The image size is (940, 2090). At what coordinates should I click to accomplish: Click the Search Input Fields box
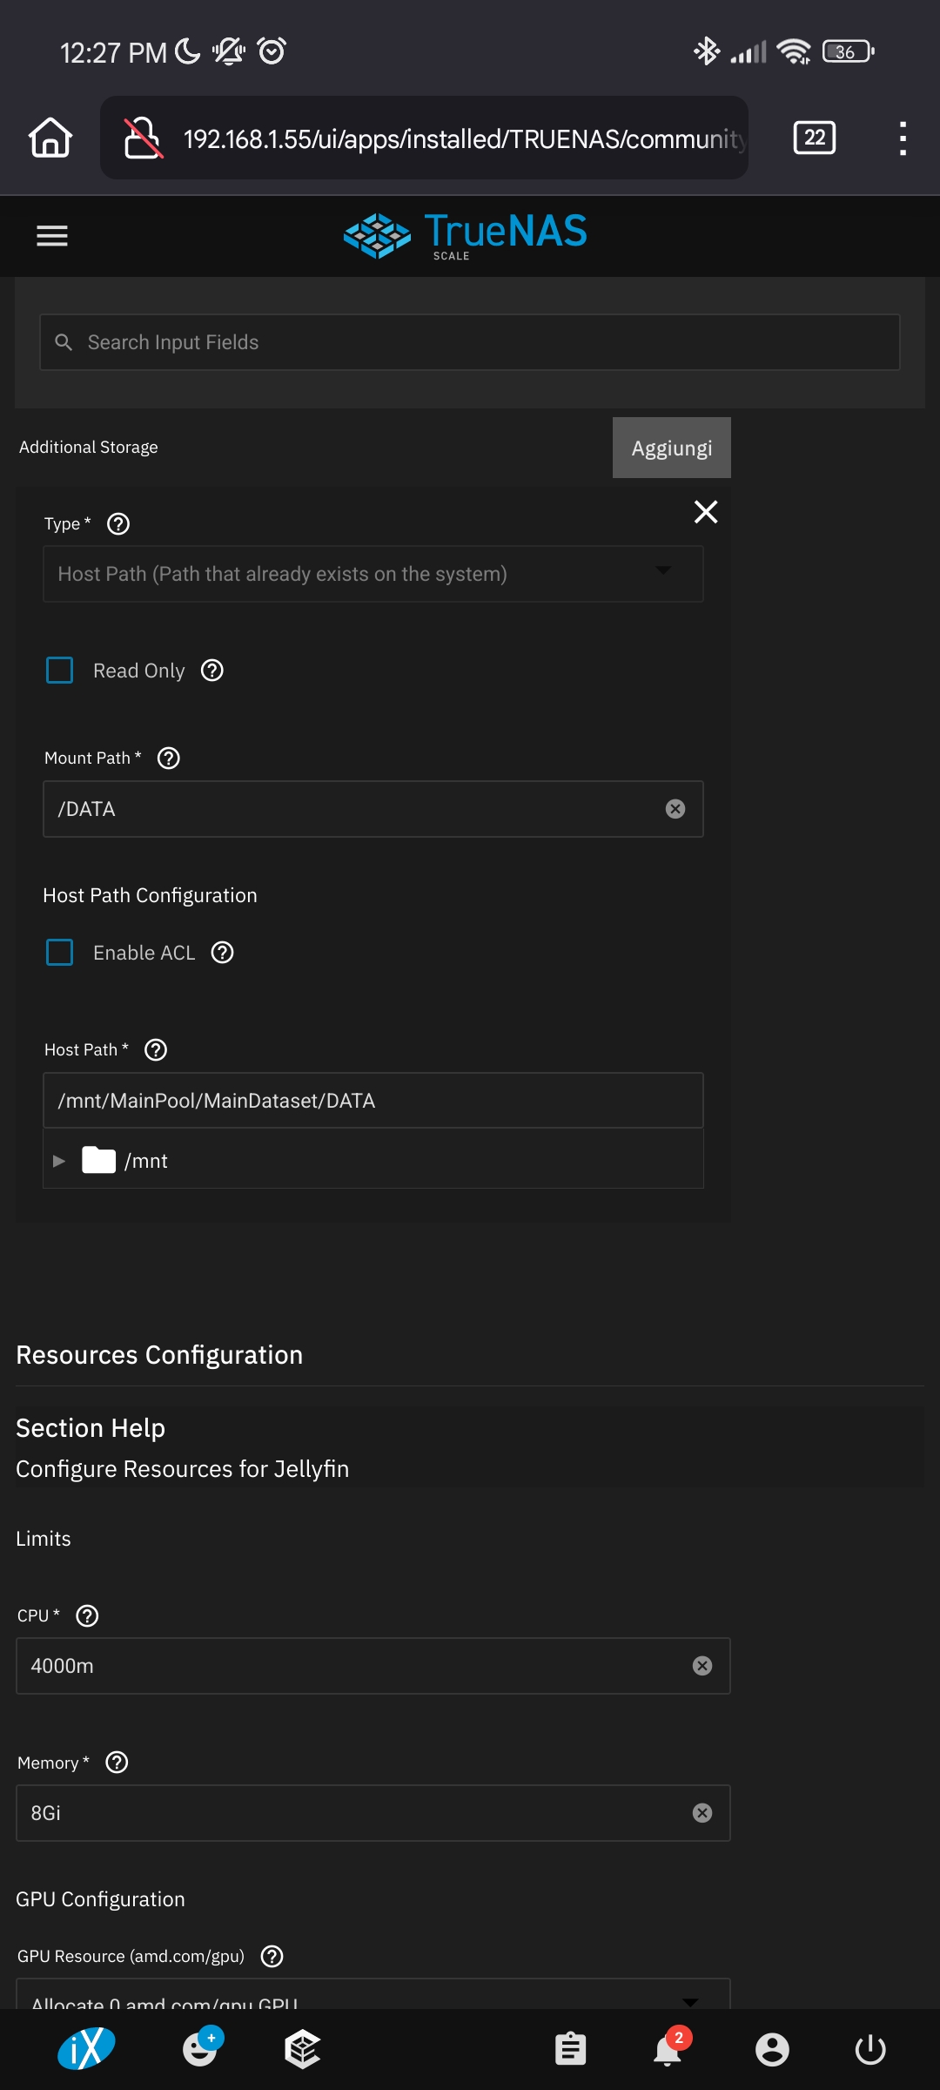click(x=470, y=342)
